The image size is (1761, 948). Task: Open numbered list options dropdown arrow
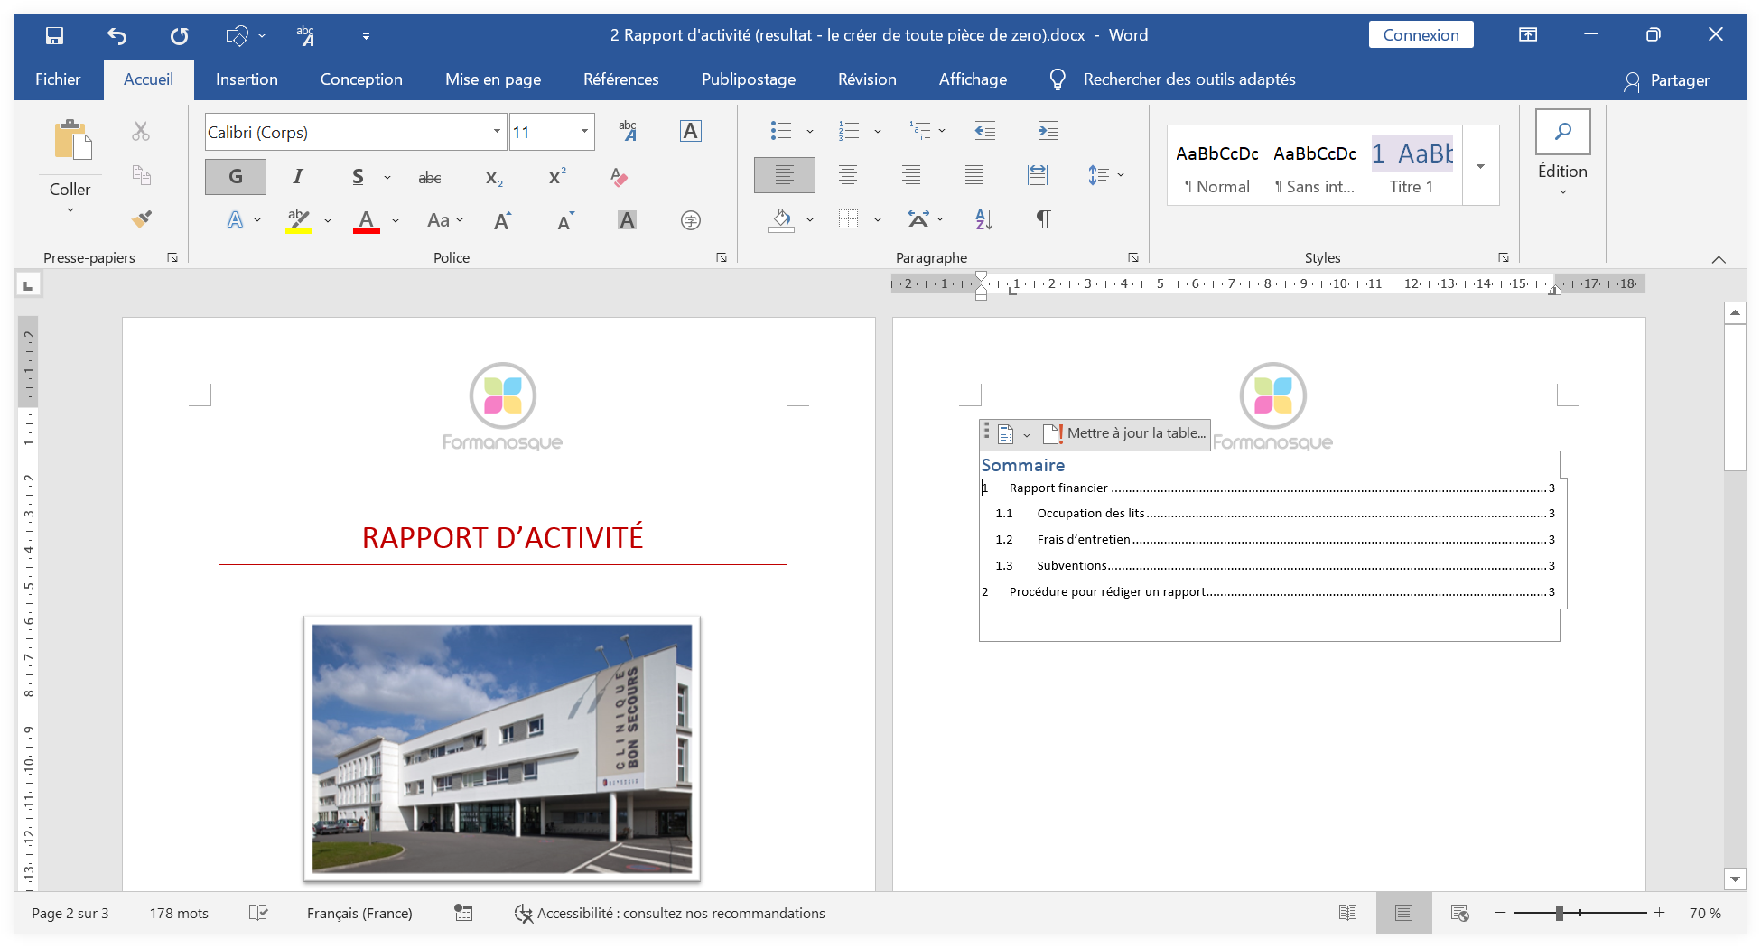(x=877, y=132)
